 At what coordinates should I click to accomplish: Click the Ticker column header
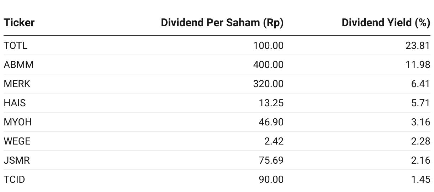19,23
